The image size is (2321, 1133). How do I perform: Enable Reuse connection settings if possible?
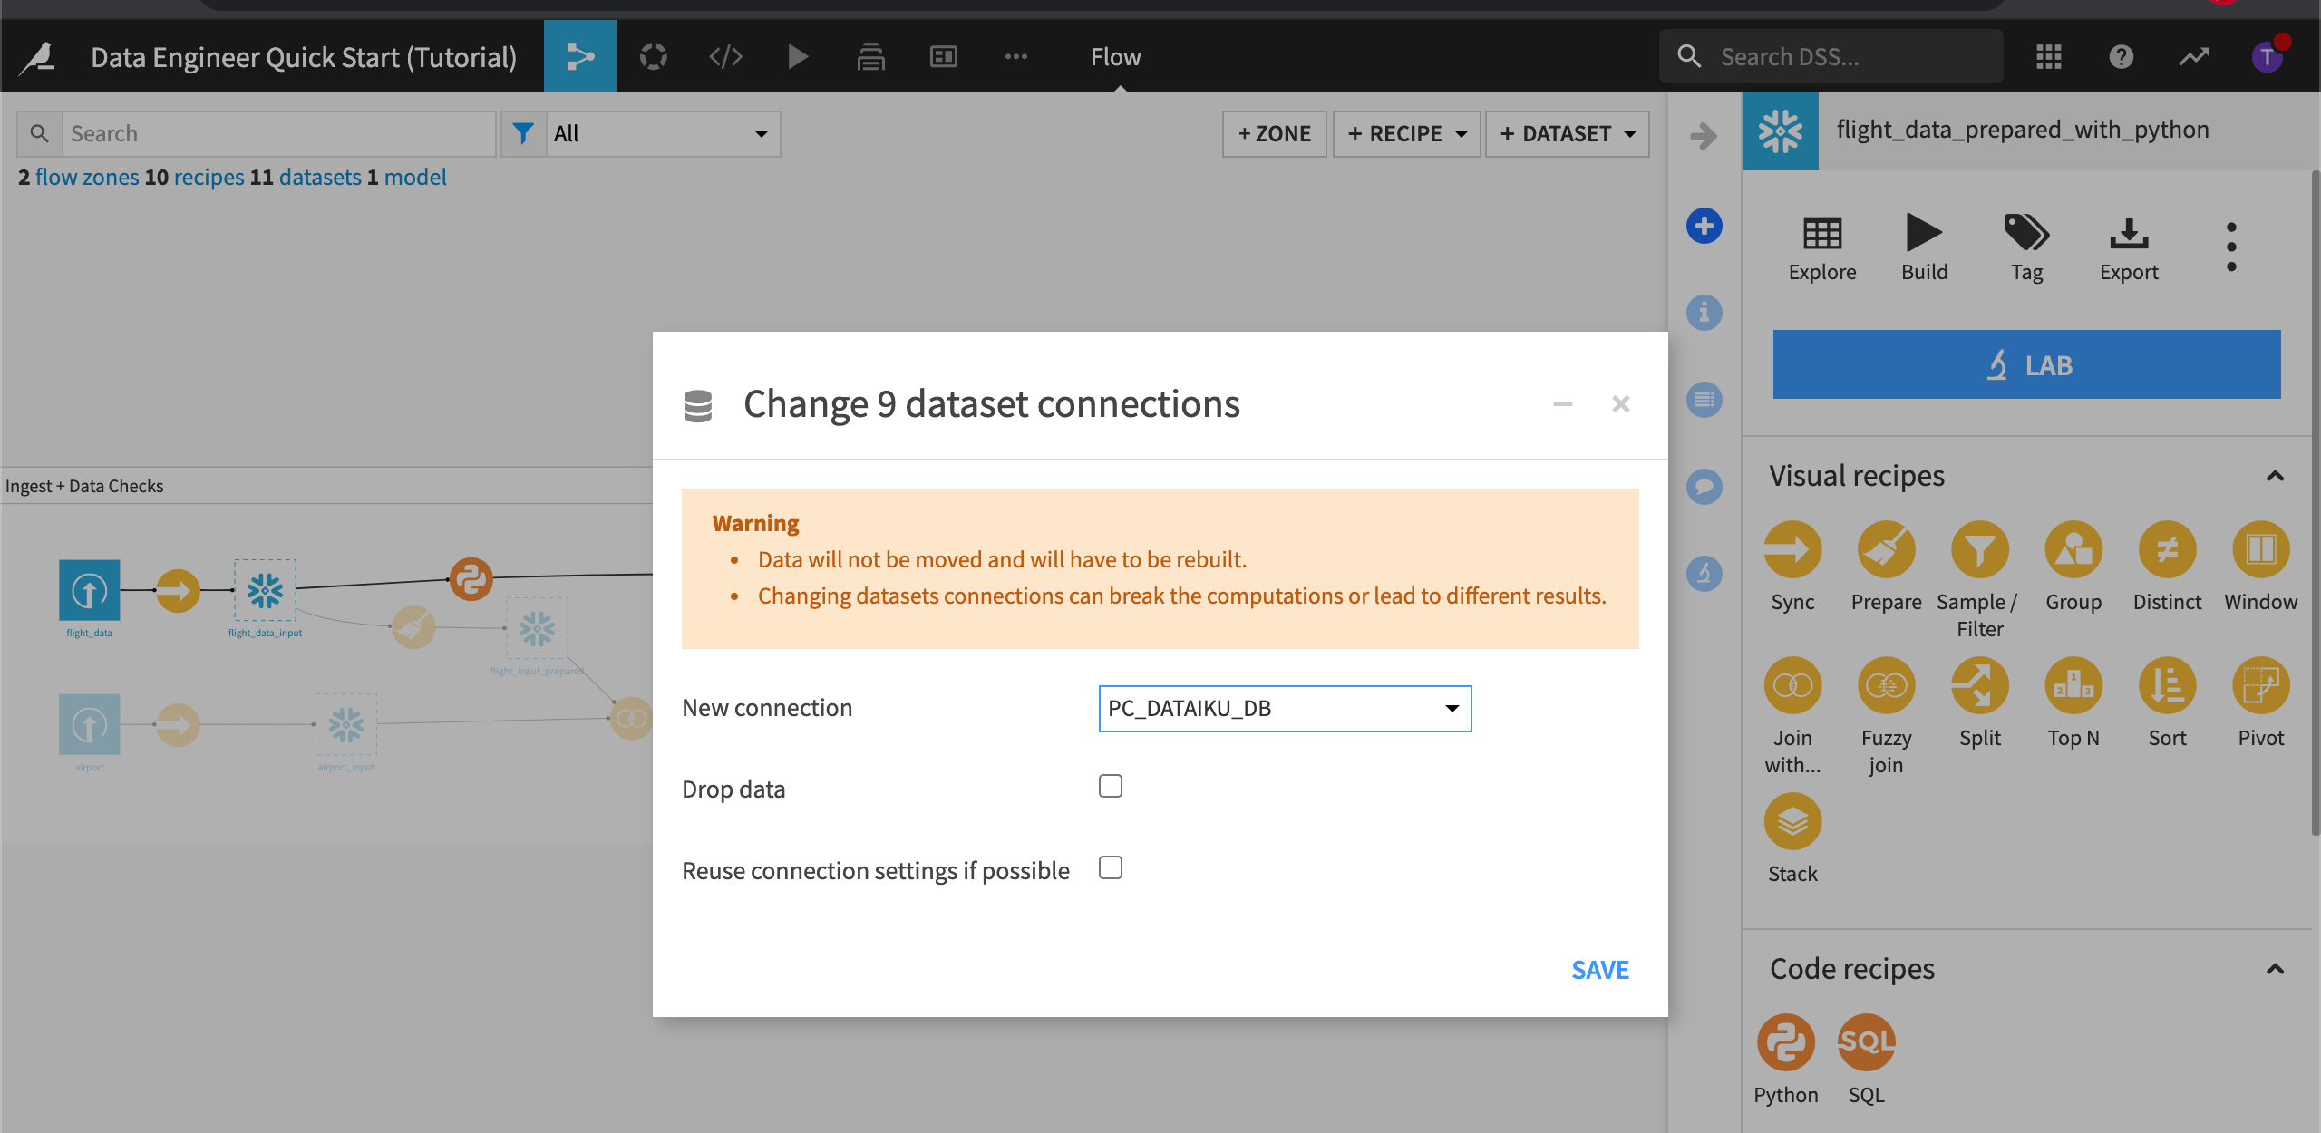1110,868
